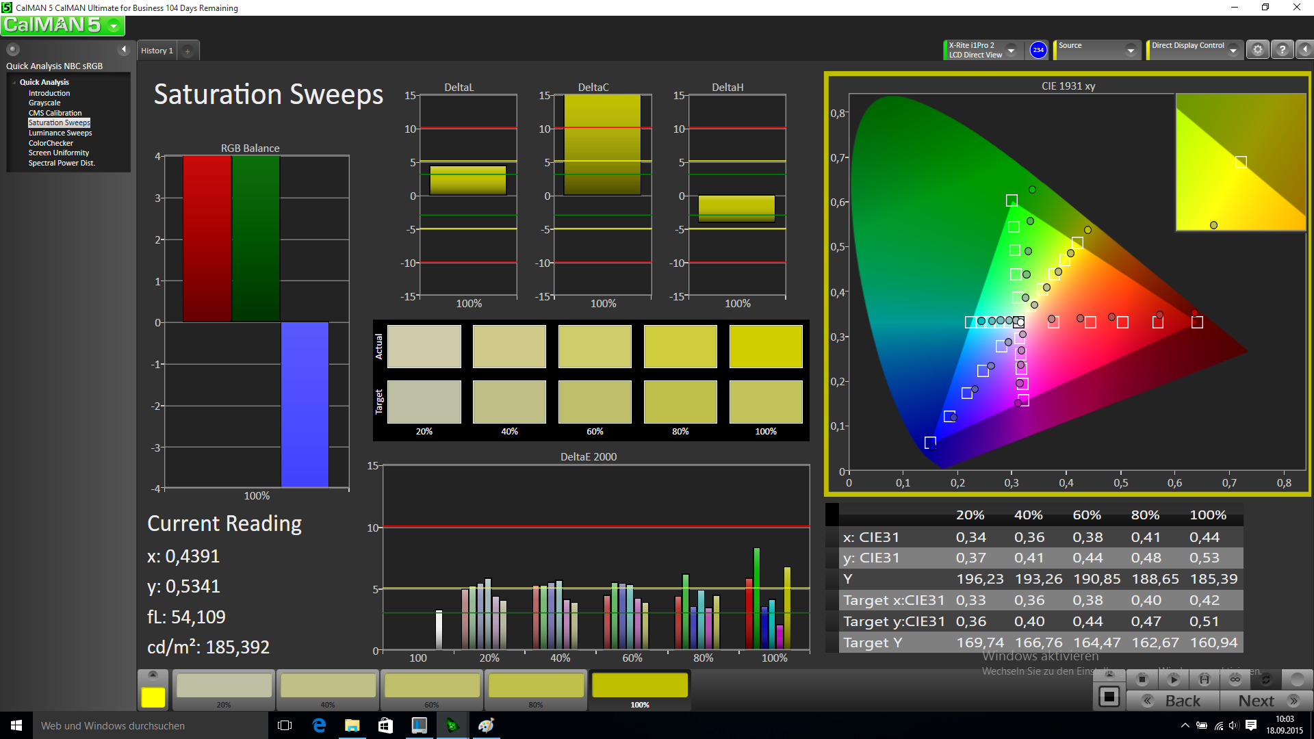Click the CalMAN app icon in taskbar
The image size is (1314, 739).
pos(452,725)
